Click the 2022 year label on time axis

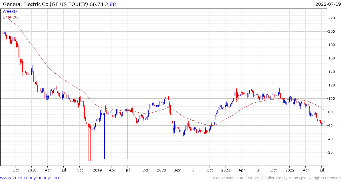point(289,170)
